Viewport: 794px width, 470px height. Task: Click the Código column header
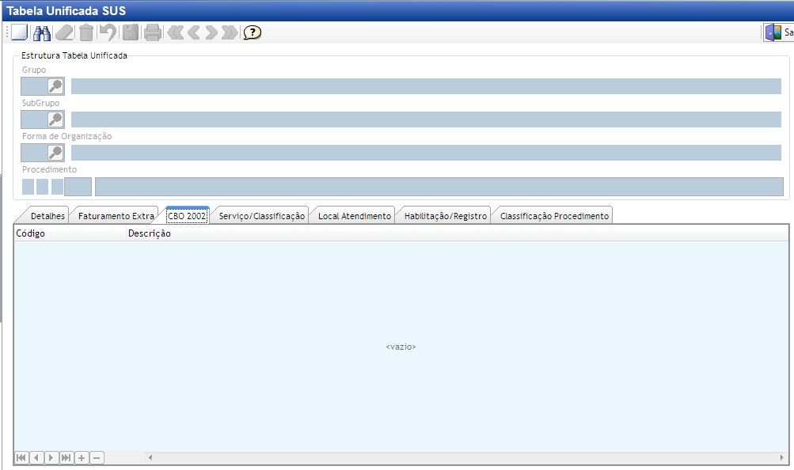[70, 233]
